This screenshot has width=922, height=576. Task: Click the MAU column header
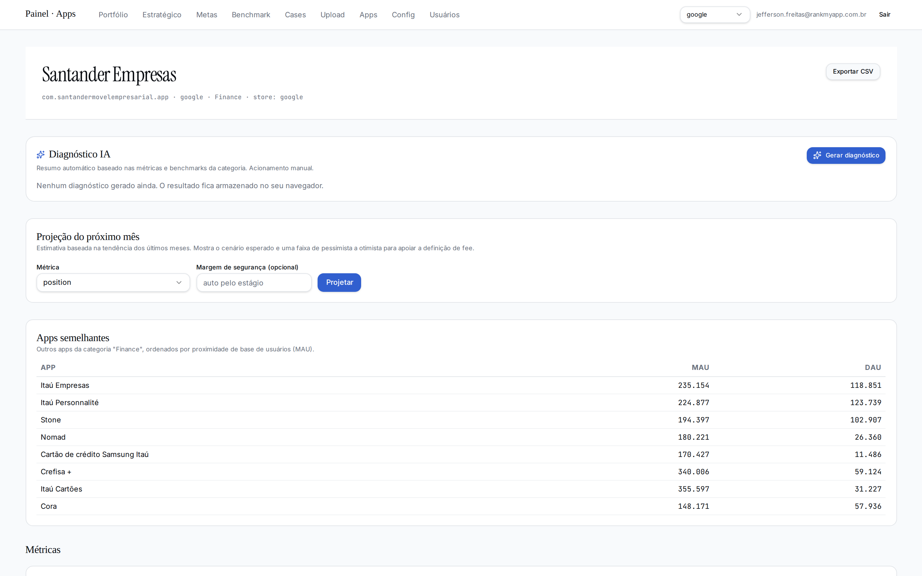click(700, 367)
